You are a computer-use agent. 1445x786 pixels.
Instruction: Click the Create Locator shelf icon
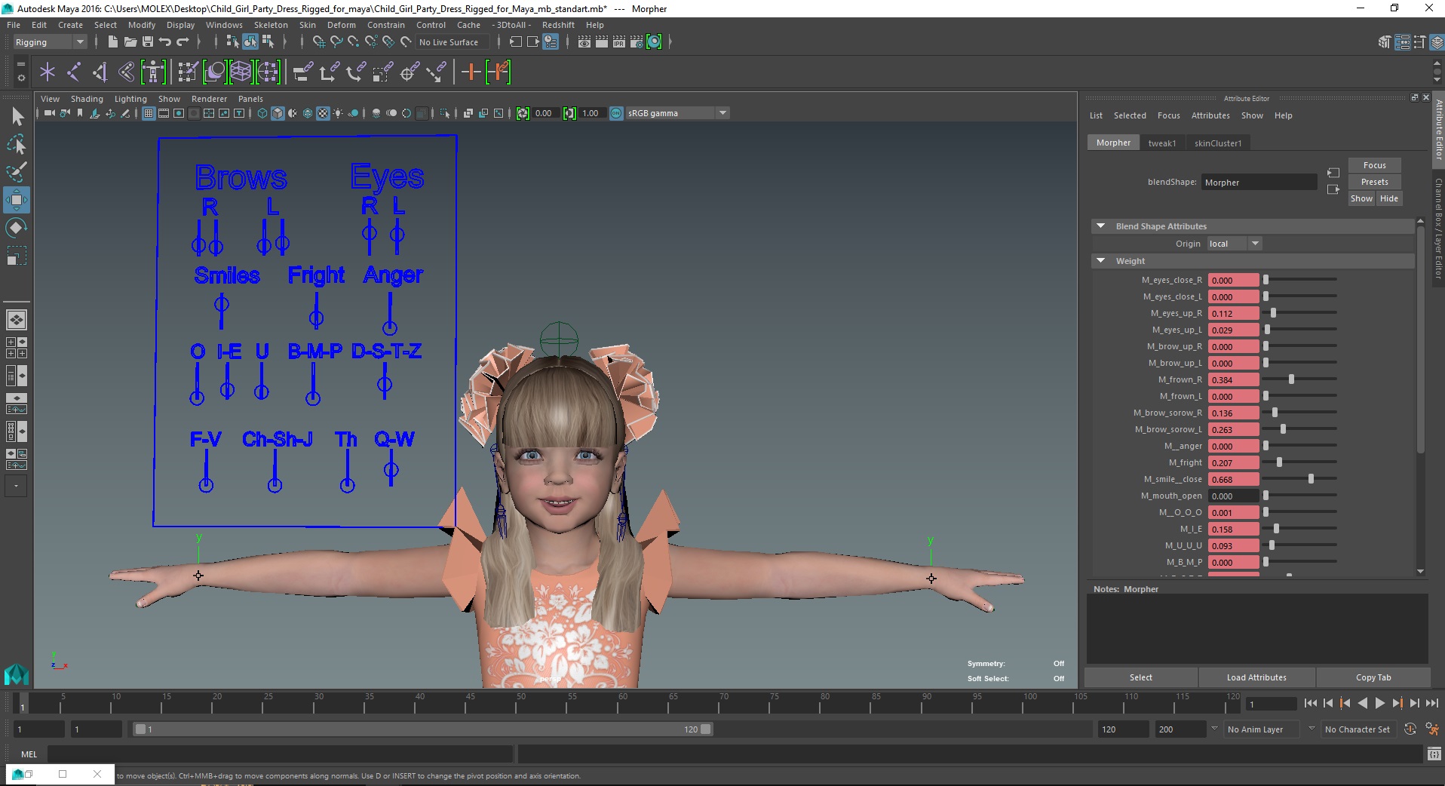click(x=48, y=72)
